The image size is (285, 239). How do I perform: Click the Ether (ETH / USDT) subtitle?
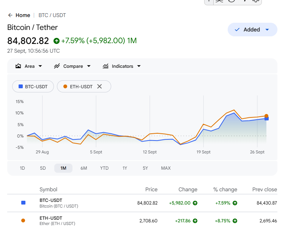click(x=57, y=223)
